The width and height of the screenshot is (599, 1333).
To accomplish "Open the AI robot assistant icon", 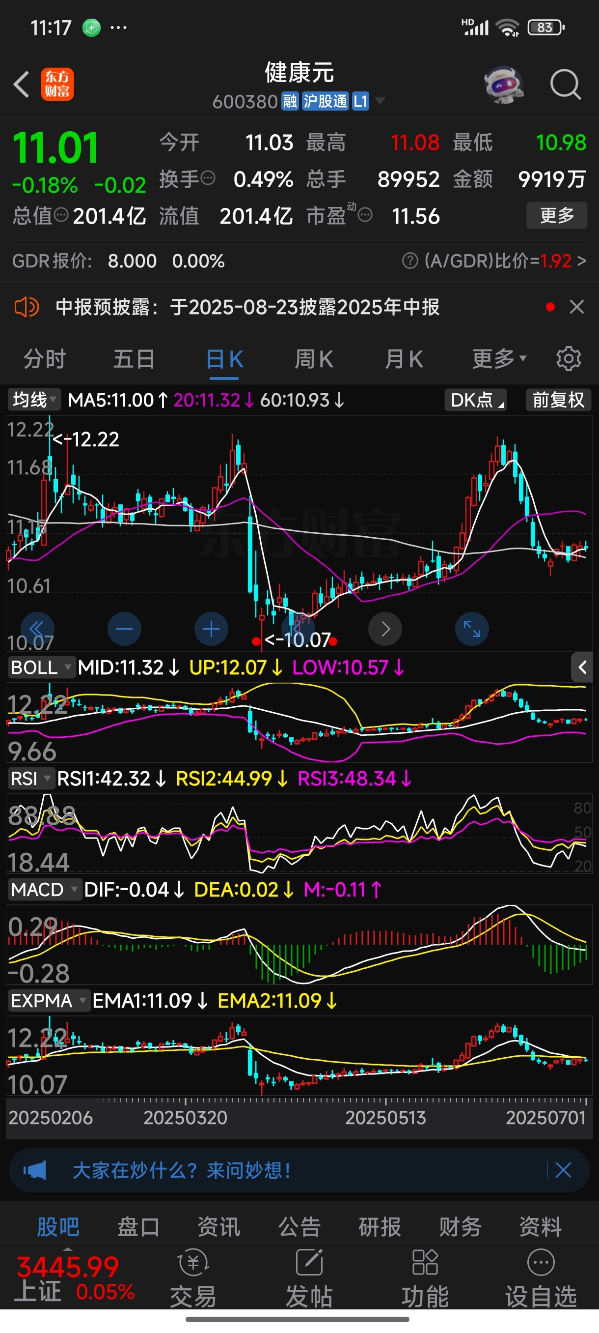I will [x=503, y=85].
